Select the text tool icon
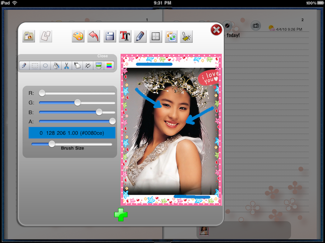This screenshot has width=325, height=243. coord(125,36)
